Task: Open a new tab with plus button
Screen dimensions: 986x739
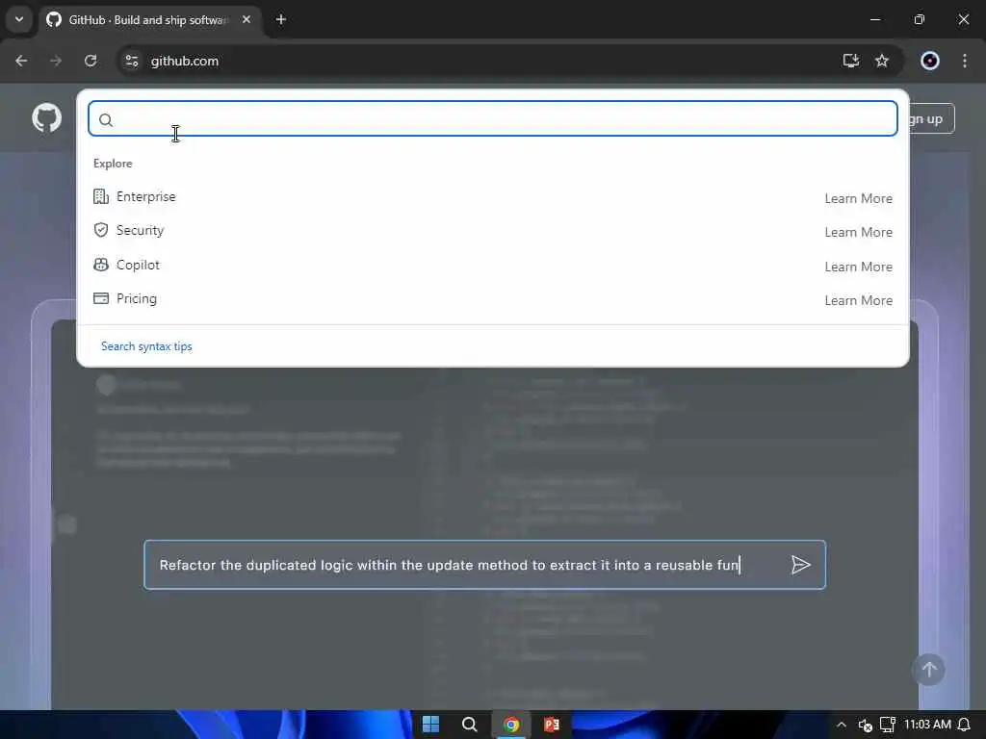Action: pos(281,20)
